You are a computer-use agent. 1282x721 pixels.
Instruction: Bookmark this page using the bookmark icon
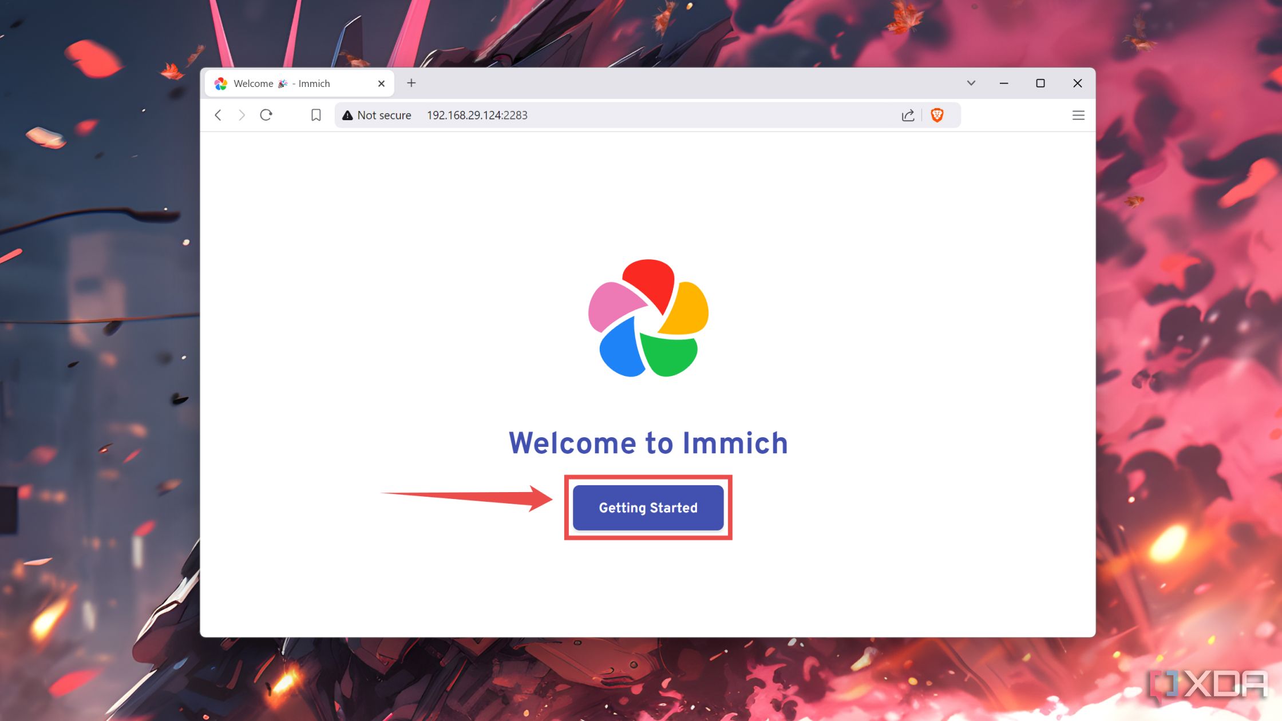(x=316, y=115)
